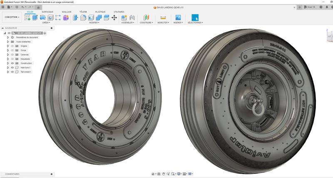Viewport: 333px width, 178px height.
Task: Expand Vues existantes node
Action: click(8, 42)
